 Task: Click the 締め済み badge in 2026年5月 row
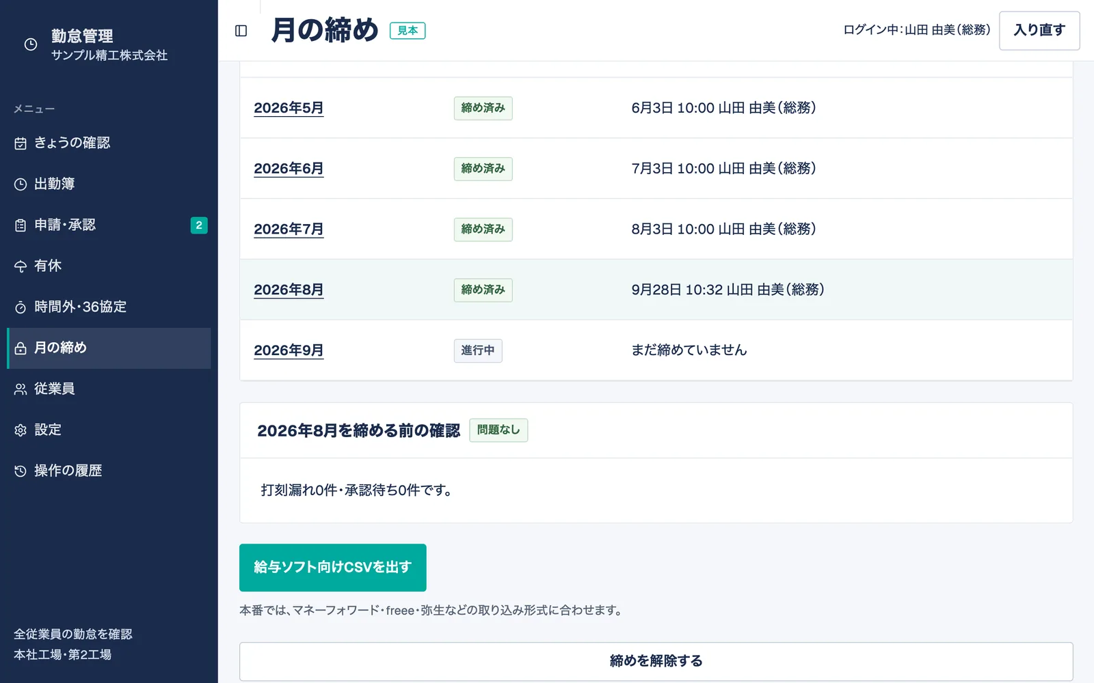483,108
